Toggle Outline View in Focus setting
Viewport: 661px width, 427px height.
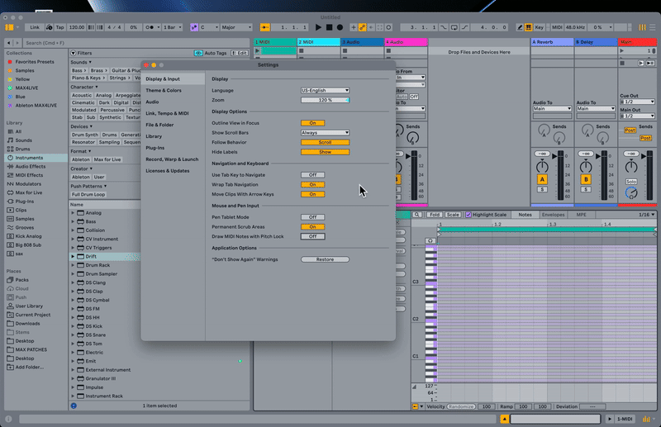tap(312, 122)
